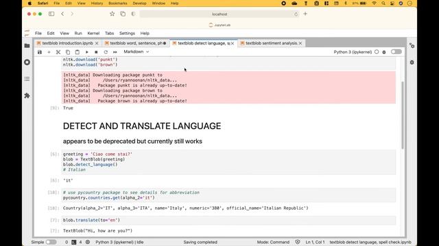Select the DETECT AND TRANSLATE LANGUAGE heading cell
Viewport: 439px width, 246px height.
point(142,126)
